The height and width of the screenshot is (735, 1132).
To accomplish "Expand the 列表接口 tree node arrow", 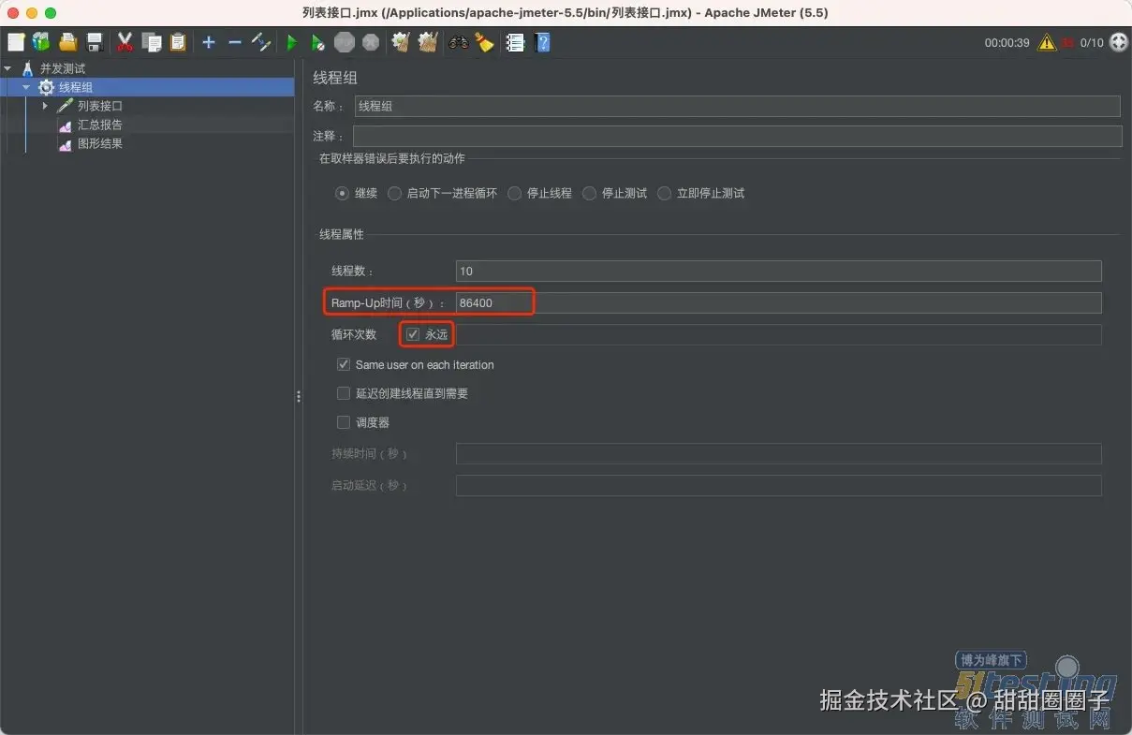I will [x=45, y=106].
